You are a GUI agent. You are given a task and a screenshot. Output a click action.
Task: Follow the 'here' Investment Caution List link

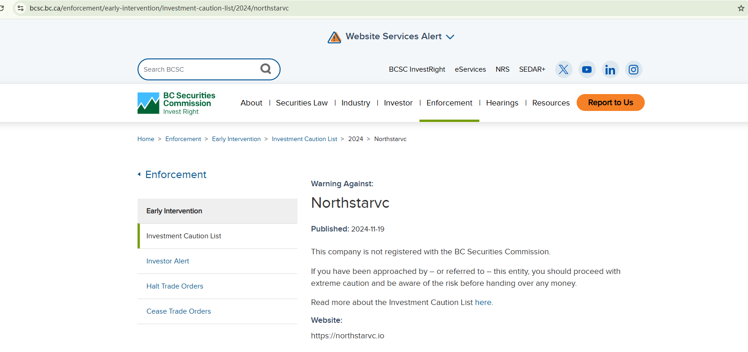pyautogui.click(x=483, y=302)
